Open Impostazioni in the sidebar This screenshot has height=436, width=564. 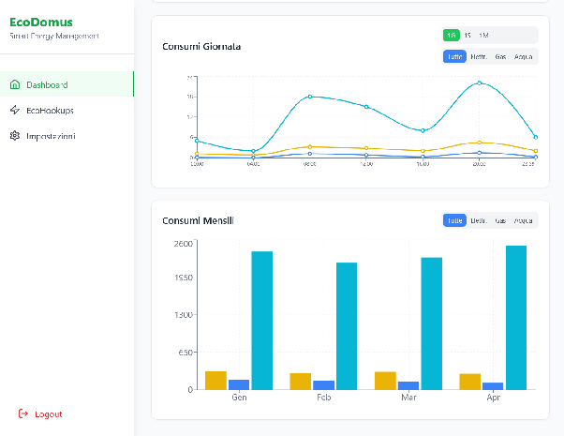tap(67, 136)
